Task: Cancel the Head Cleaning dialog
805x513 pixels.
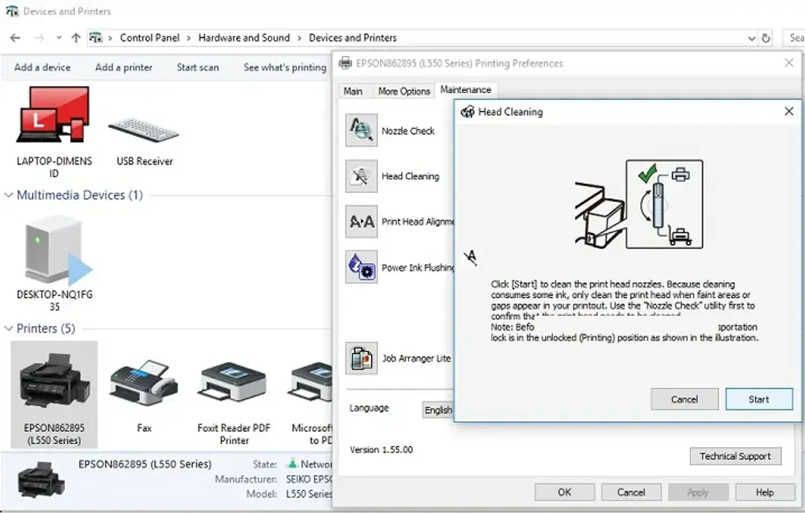Action: pos(684,399)
